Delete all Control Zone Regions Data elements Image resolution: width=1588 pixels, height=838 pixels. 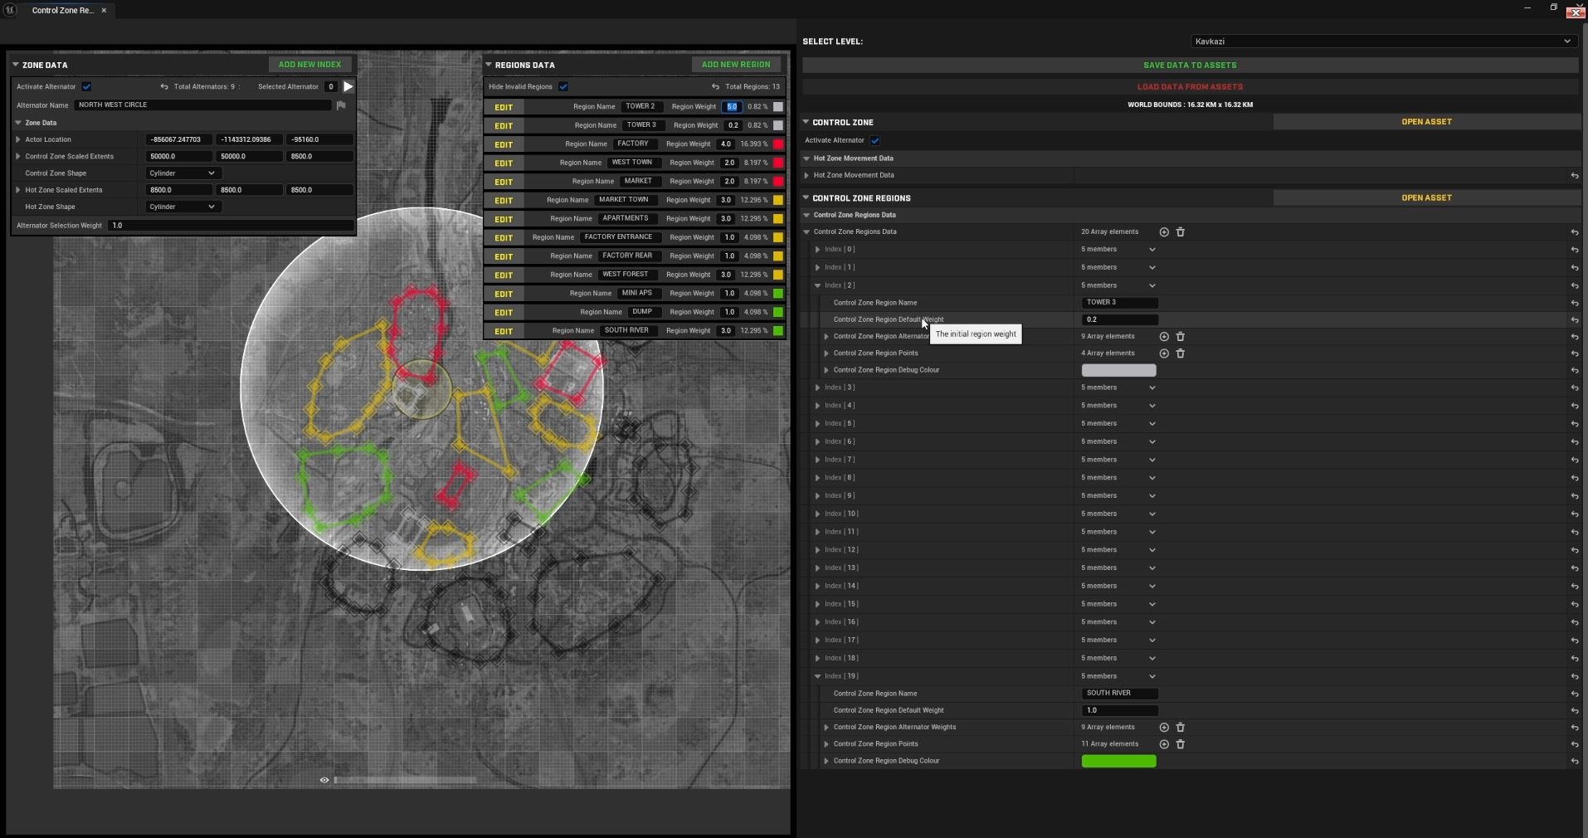1181,232
